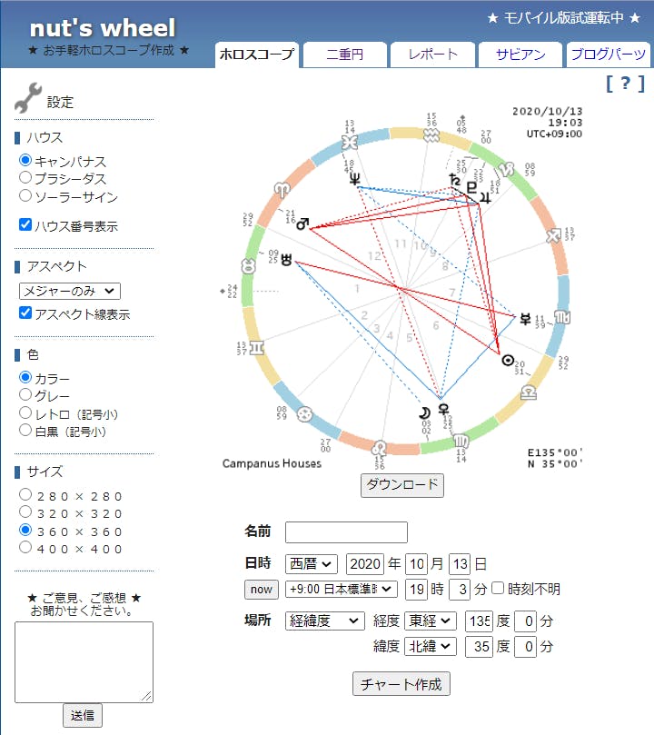Click the Sun glyph in chart

point(508,360)
